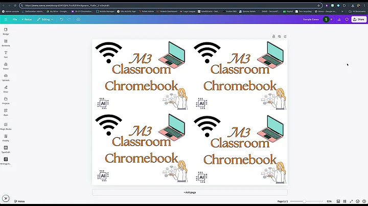368x206 pixels.
Task: Click the Page 1 / 1 indicator
Action: (283, 201)
